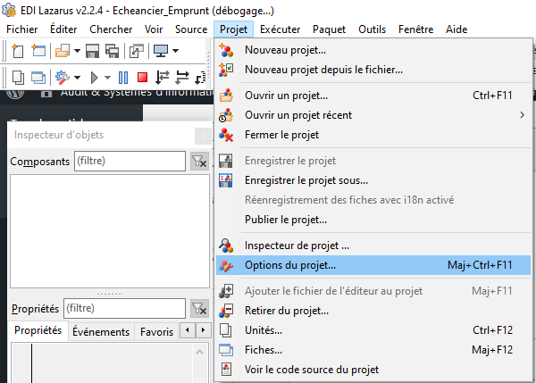The width and height of the screenshot is (536, 383).
Task: Click Ajouter le fichier de l'éditeur au projet
Action: tap(373, 291)
